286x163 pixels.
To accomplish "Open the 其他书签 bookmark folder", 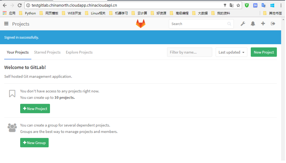I will (x=273, y=13).
